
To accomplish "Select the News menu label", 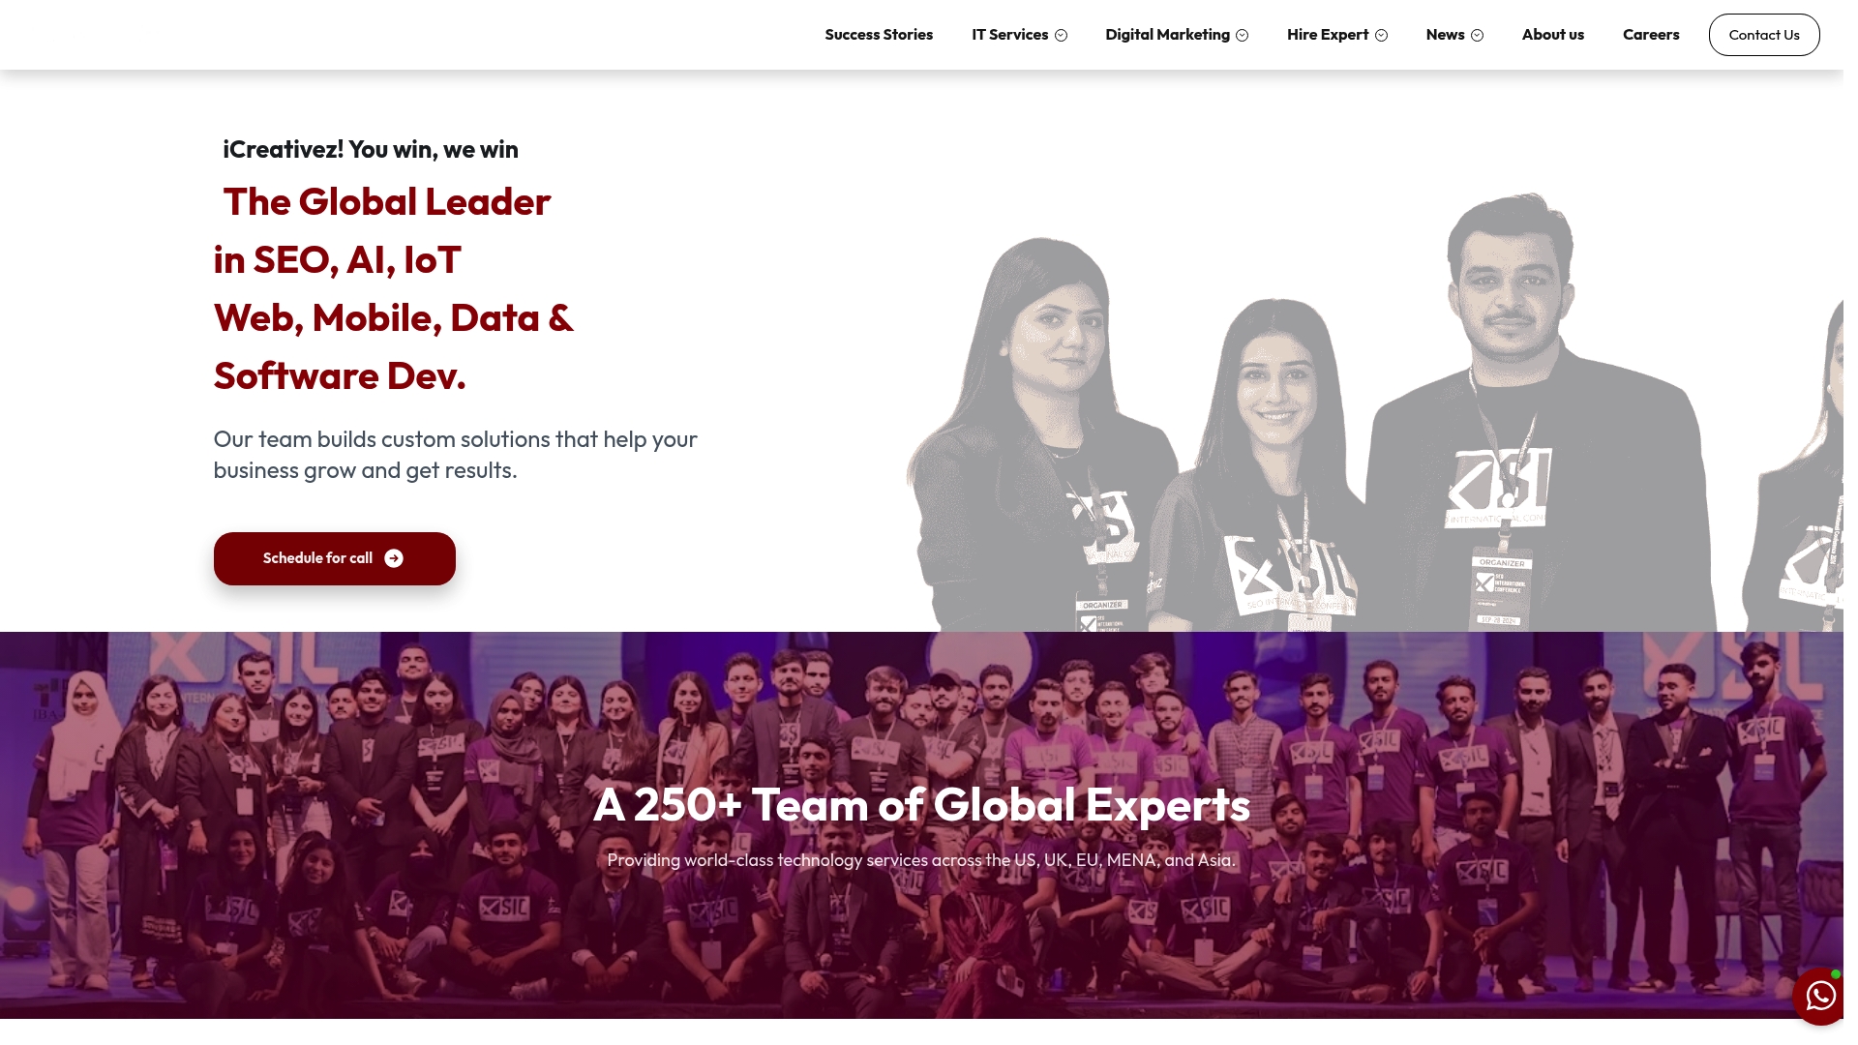I will pos(1445,35).
